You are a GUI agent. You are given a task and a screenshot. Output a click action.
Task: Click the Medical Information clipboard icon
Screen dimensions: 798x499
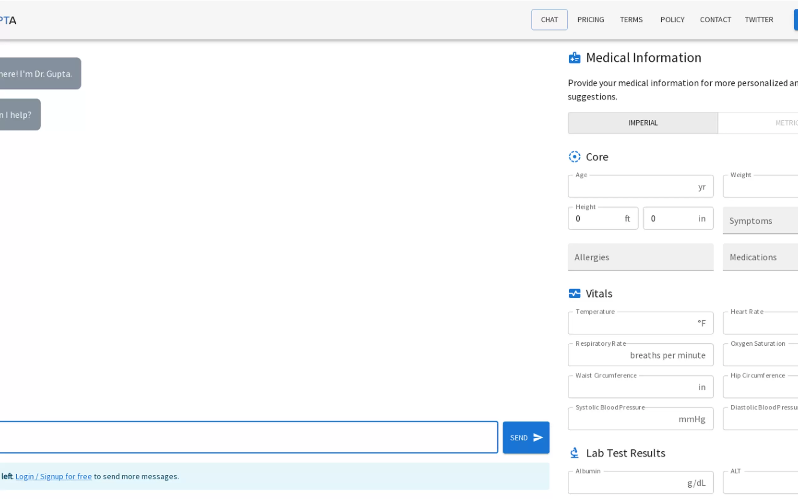(x=574, y=58)
